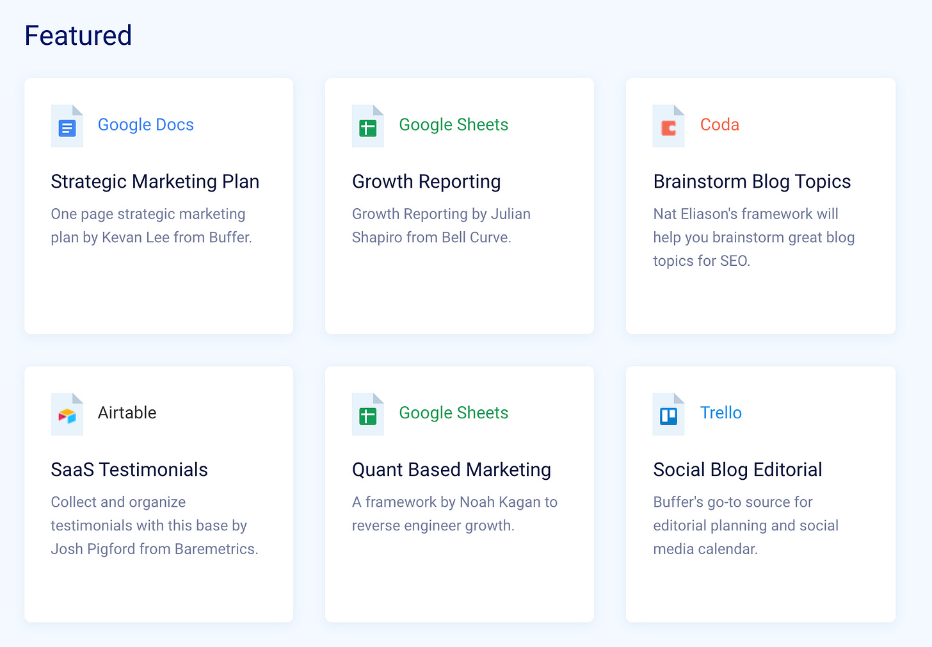Viewport: 932px width, 647px height.
Task: Select the Airtable label text
Action: [x=127, y=413]
